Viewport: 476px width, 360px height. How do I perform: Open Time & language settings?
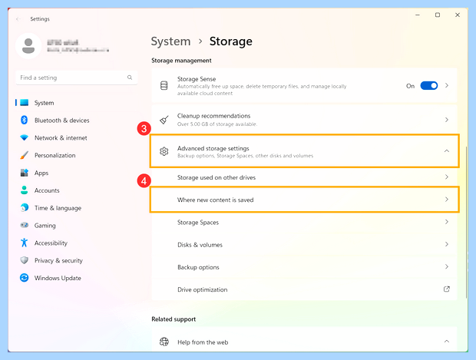point(76,208)
